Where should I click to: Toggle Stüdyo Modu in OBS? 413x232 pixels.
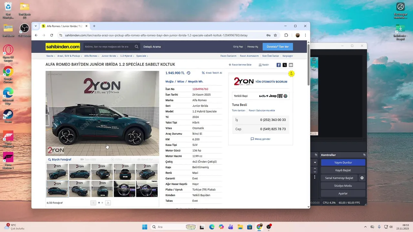click(343, 186)
